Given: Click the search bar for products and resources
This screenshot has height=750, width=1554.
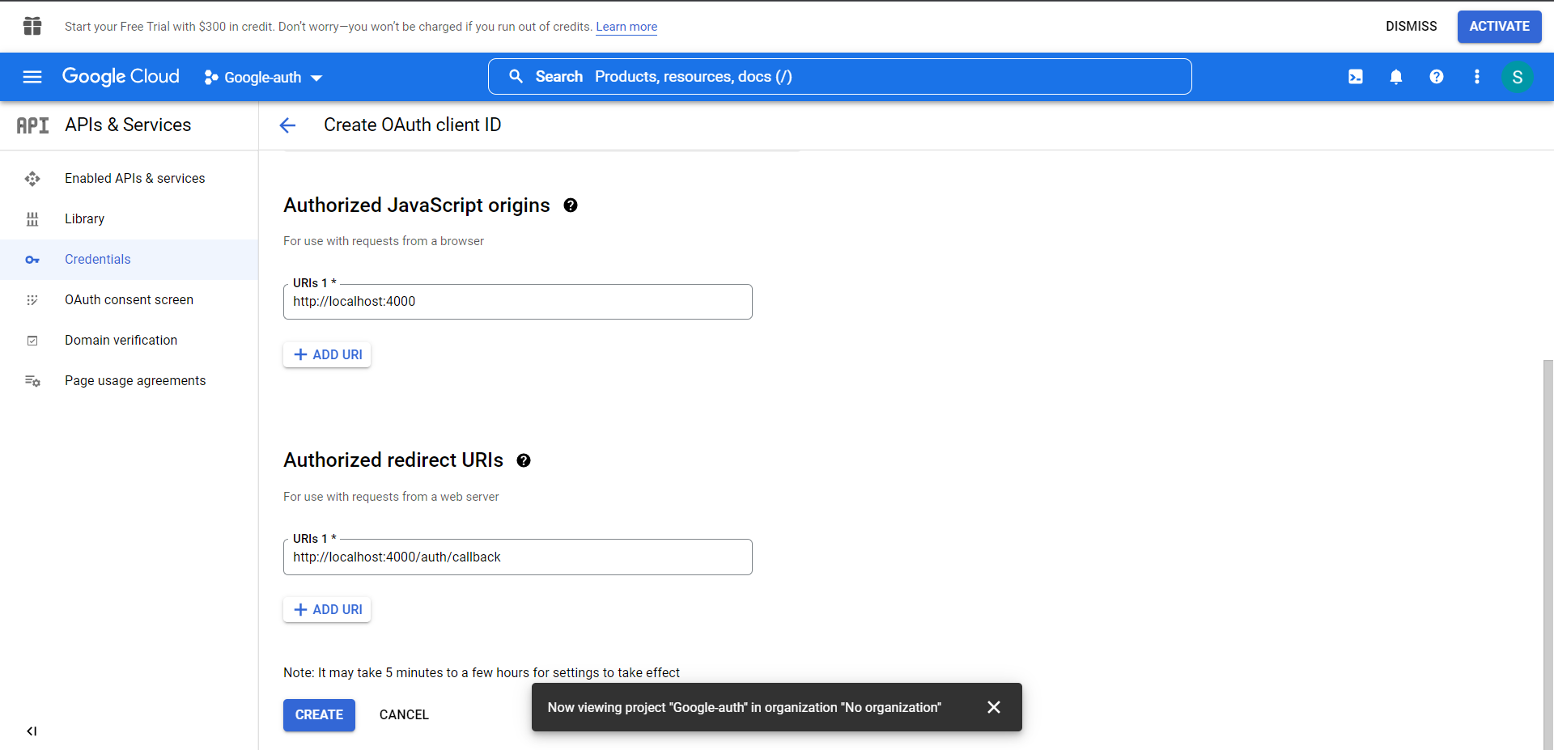Looking at the screenshot, I should (x=839, y=77).
